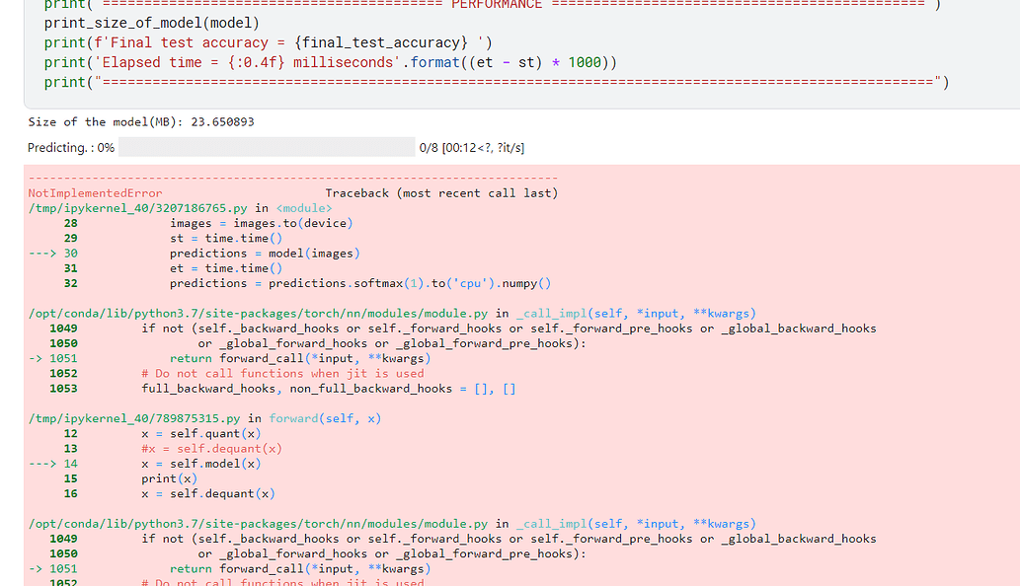Click the second torch module.py path line
The height and width of the screenshot is (586, 1020).
392,524
